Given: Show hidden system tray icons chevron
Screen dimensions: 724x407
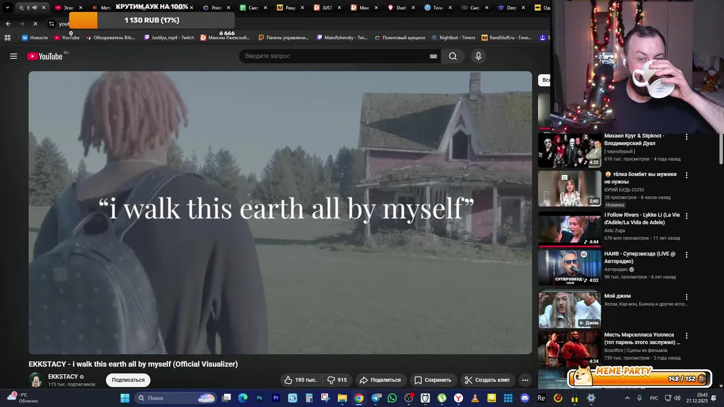Looking at the screenshot, I should pyautogui.click(x=627, y=398).
